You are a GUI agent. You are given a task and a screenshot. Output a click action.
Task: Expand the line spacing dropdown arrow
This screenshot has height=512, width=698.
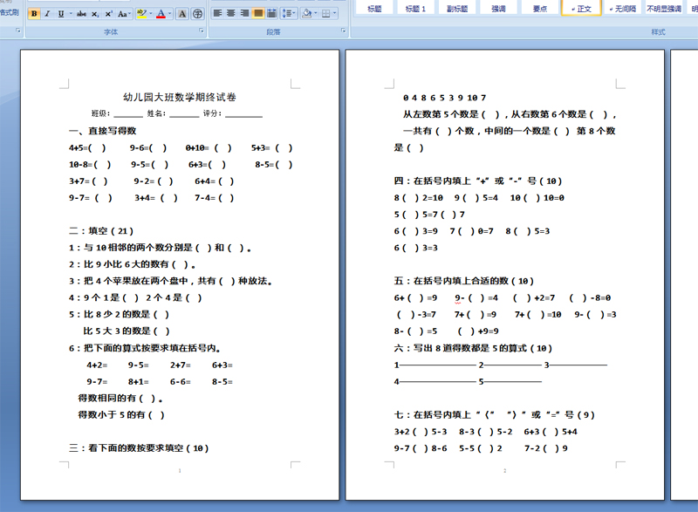[295, 13]
